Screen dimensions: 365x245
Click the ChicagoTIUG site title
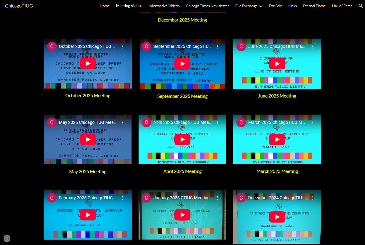point(19,6)
